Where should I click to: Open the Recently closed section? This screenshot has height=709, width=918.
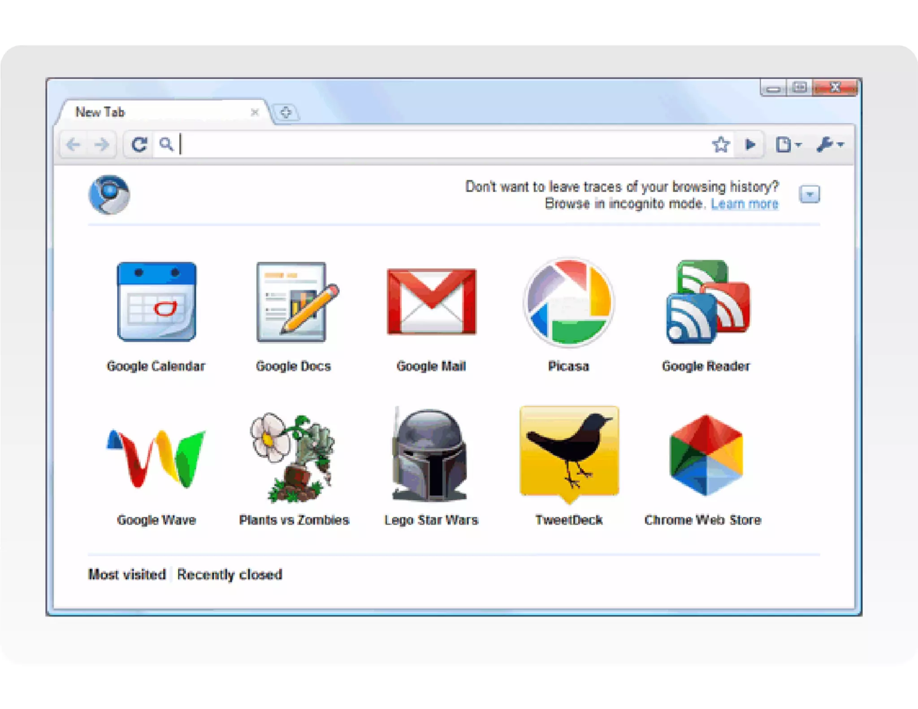(229, 575)
